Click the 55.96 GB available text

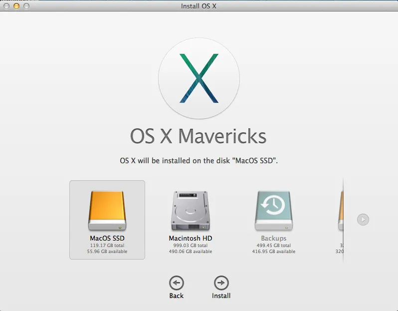pos(107,252)
